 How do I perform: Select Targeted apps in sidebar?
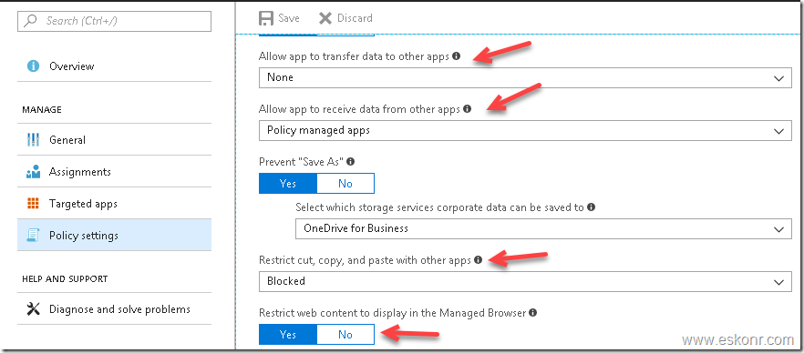114,204
